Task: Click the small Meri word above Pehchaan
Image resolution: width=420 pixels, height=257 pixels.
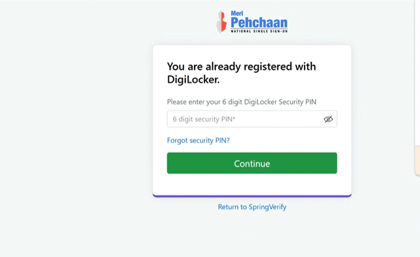Action: 237,14
